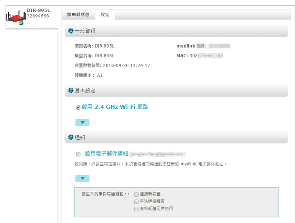
Task: Click the 啟用電子郵件通知 label
Action: (107, 154)
